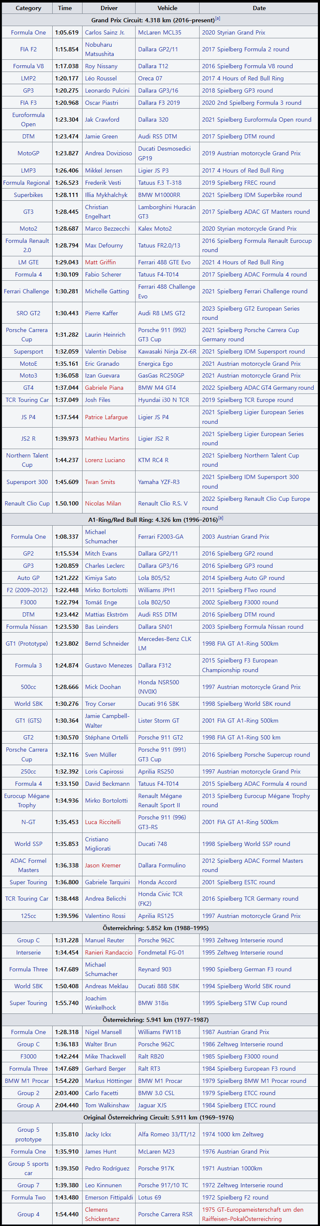Click footnote [a] beside Grand Prix Circuit heading
The image size is (320, 1226).
point(218,18)
